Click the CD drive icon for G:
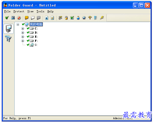This screenshot has width=154, height=123. 32,45
